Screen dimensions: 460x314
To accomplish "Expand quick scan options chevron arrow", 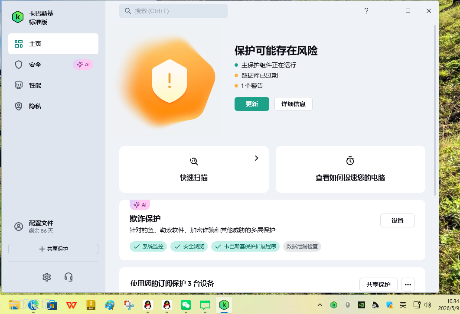I will pos(256,158).
